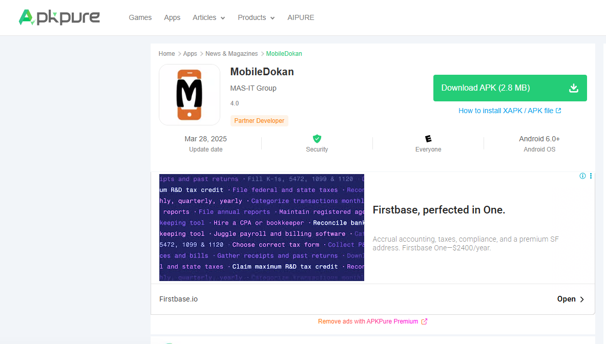Screen dimensions: 606x344
Task: Go to Apps breadcrumb
Action: [190, 54]
